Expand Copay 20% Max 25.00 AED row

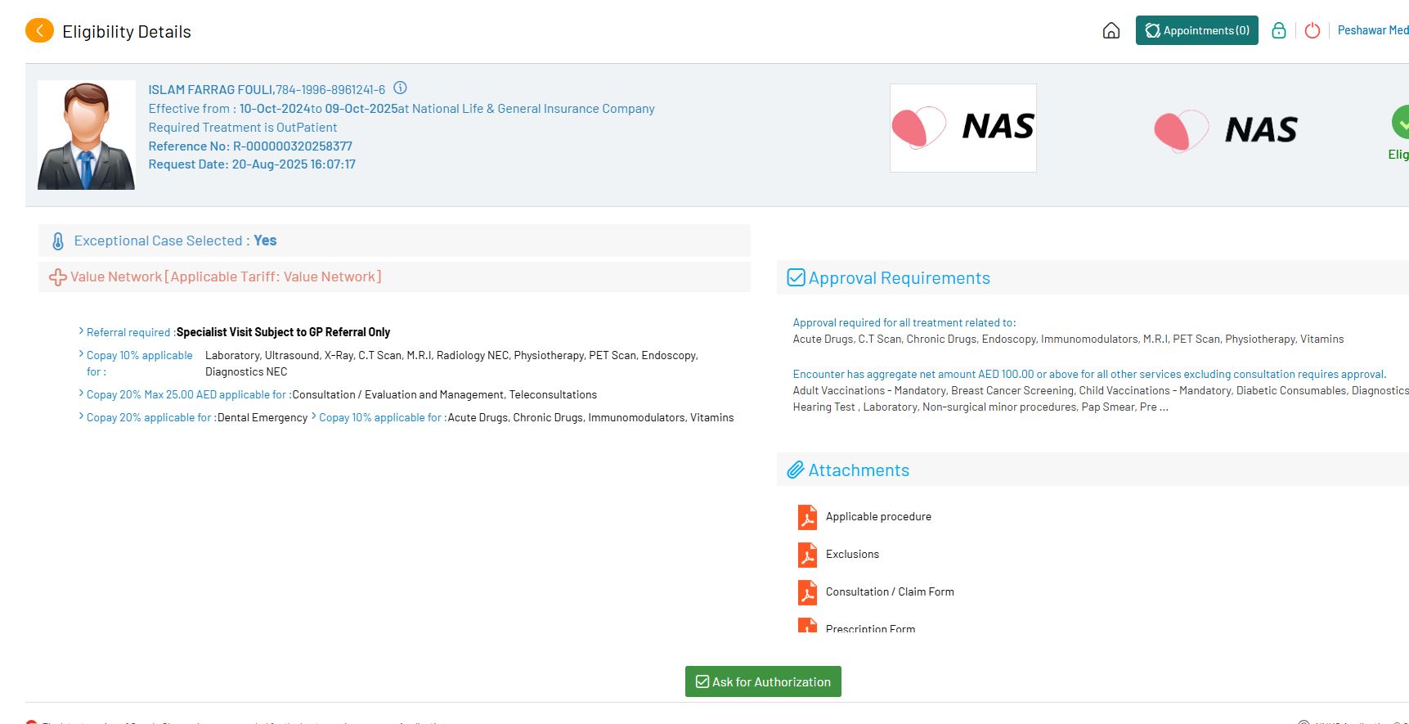pos(81,393)
